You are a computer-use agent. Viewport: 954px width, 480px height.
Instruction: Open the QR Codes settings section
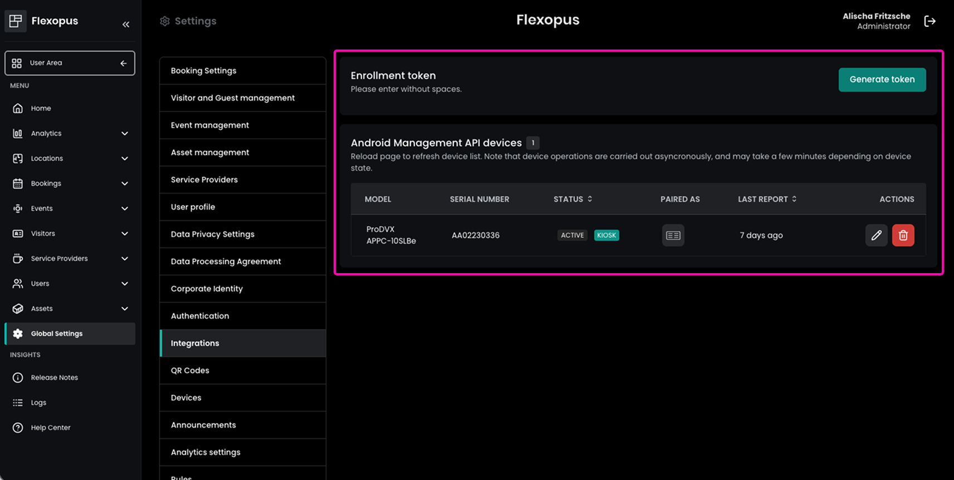click(190, 370)
